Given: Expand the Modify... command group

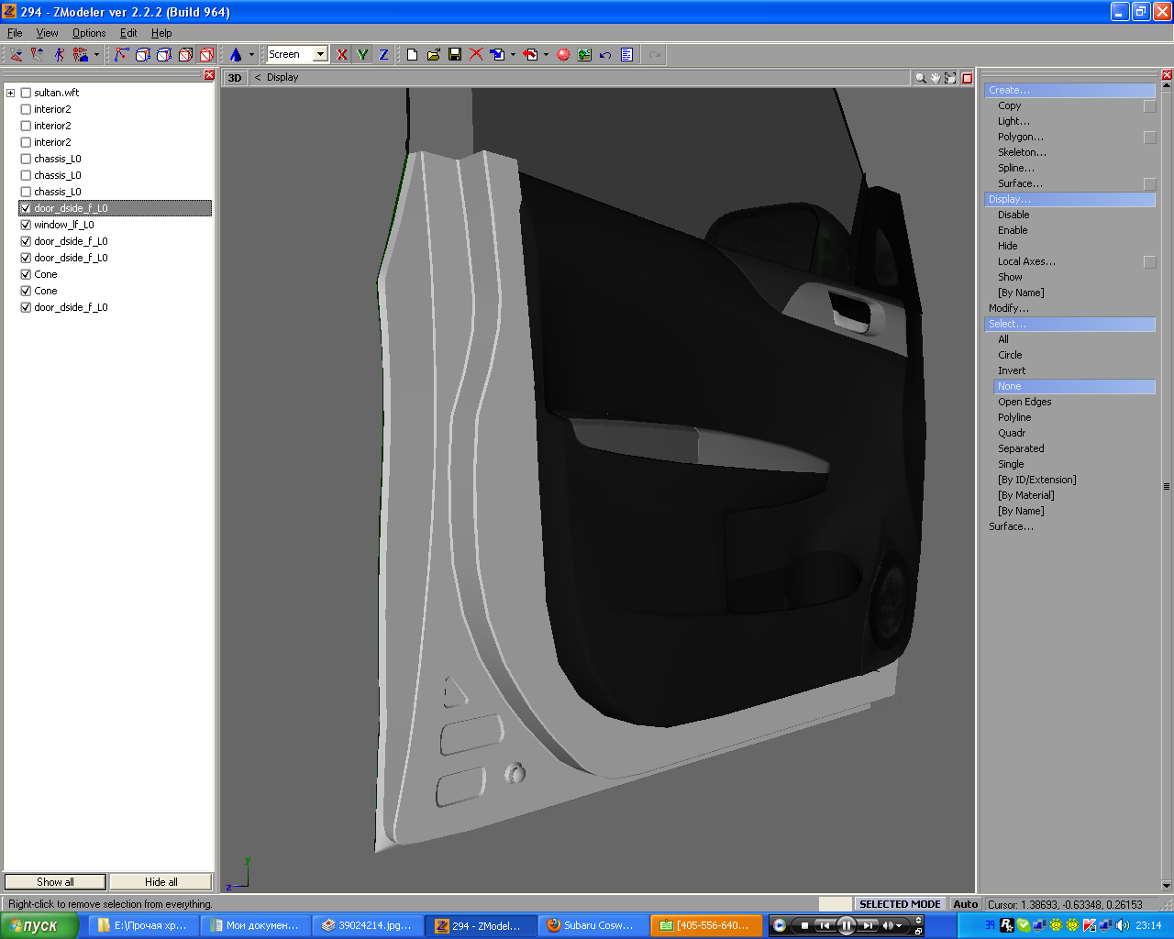Looking at the screenshot, I should coord(1008,308).
